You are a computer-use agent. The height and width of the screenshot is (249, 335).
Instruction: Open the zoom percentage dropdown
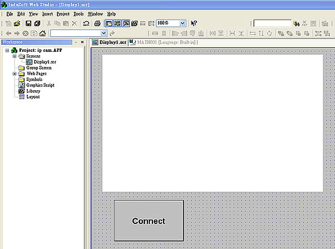(x=183, y=23)
